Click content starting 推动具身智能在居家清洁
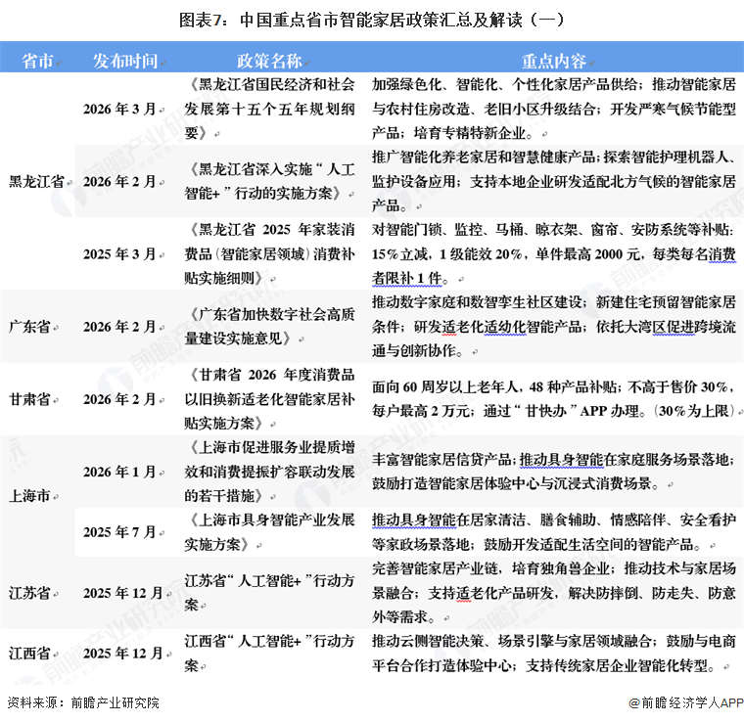 point(554,532)
